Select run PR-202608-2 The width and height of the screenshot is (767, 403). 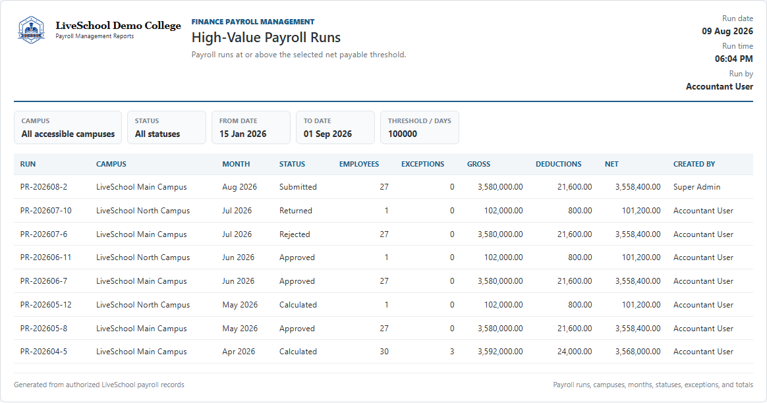pyautogui.click(x=43, y=187)
